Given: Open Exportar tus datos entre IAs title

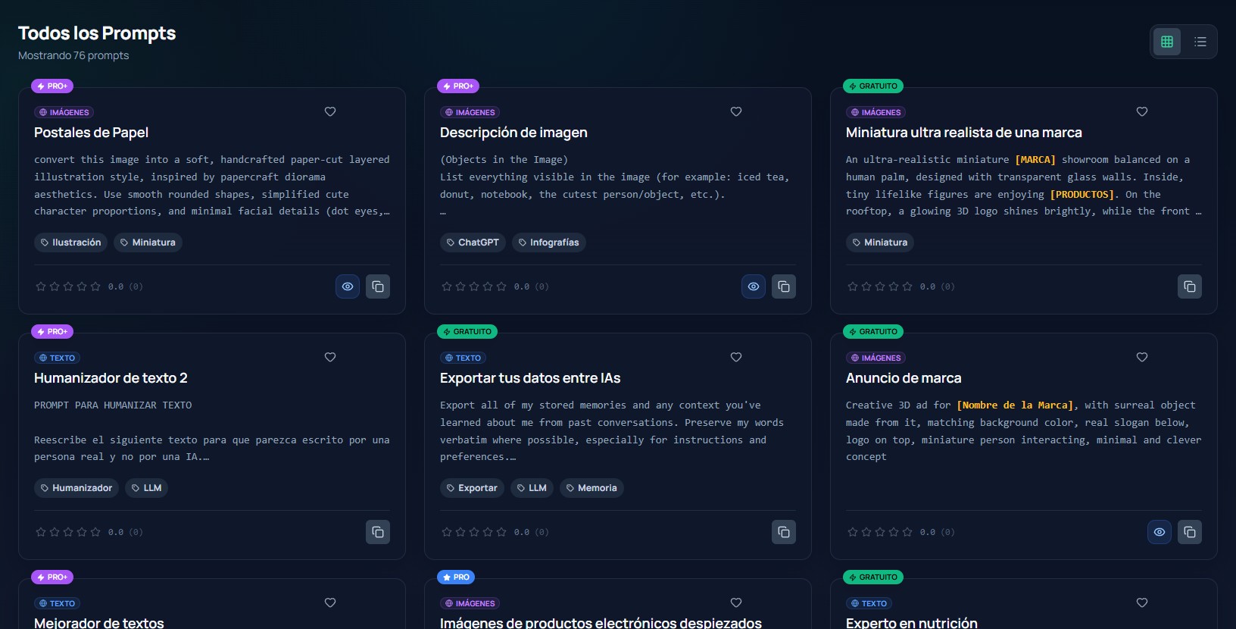Looking at the screenshot, I should pyautogui.click(x=530, y=378).
